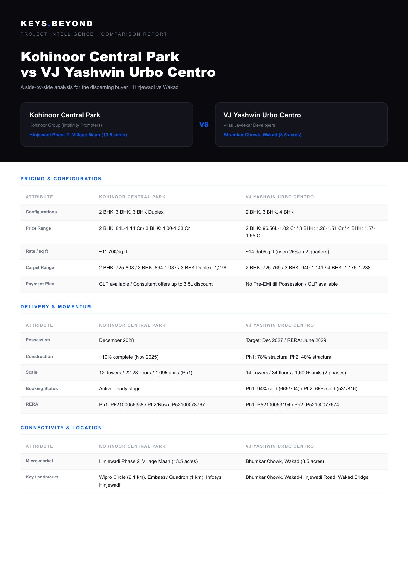This screenshot has height=578, width=408.
Task: Click Yashwin price '2 BHK: 96.56L-1.02 Cr' cell
Action: point(311,232)
